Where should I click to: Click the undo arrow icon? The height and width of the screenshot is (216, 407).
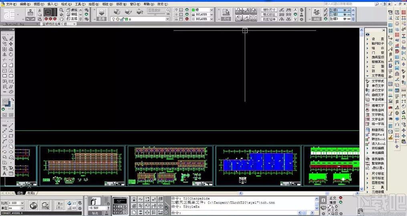point(28,19)
